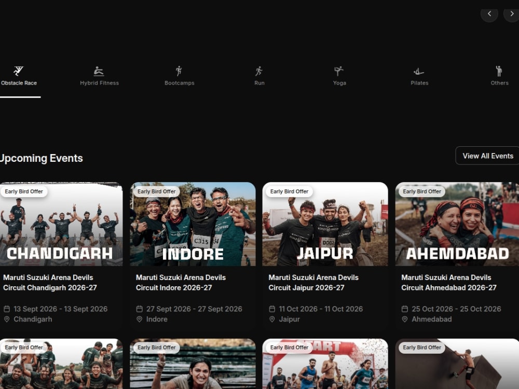The height and width of the screenshot is (389, 519).
Task: Click Early Bird Offer badge on Indore card
Action: point(157,191)
